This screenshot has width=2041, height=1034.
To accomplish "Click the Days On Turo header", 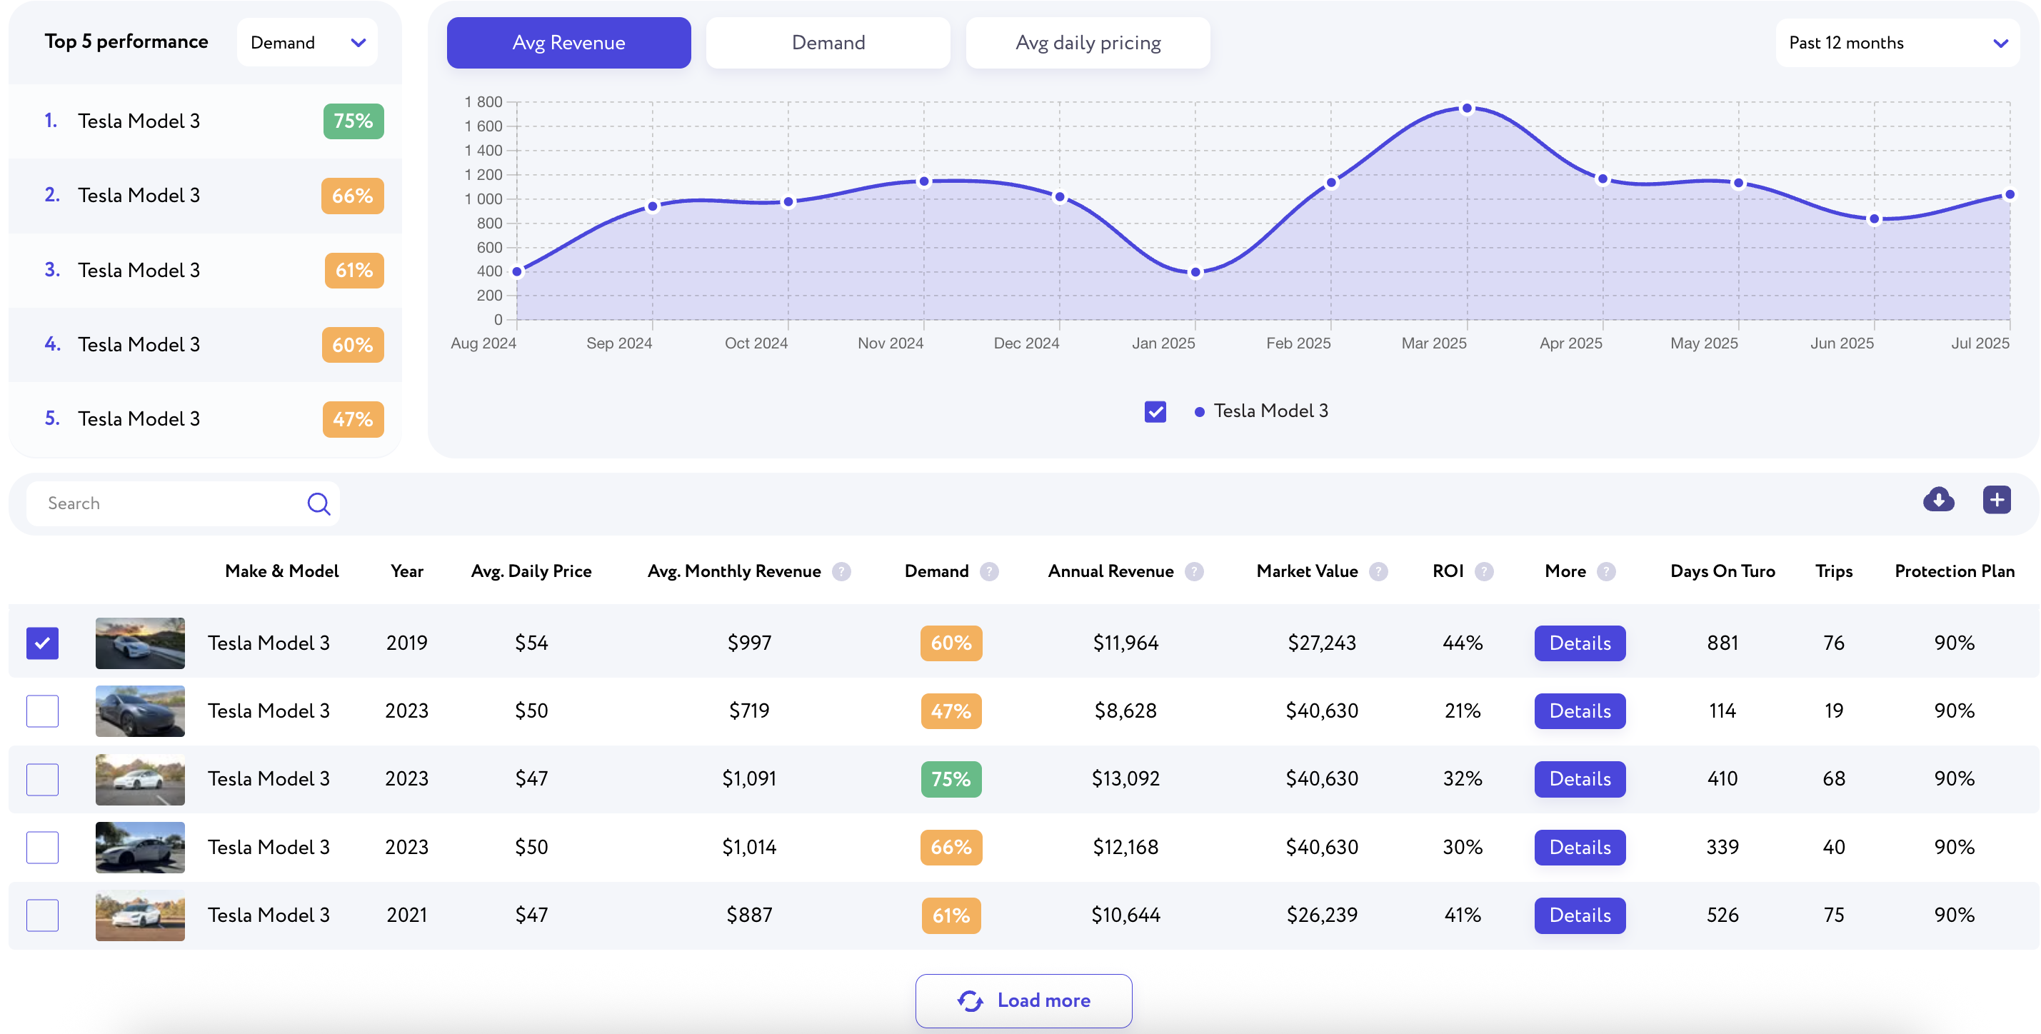I will [1722, 571].
